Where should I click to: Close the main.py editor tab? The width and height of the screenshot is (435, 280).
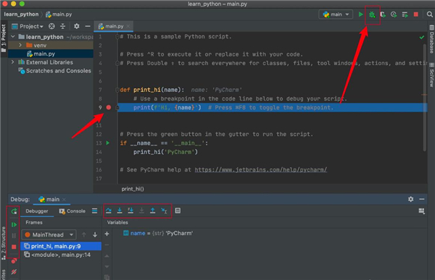point(128,26)
